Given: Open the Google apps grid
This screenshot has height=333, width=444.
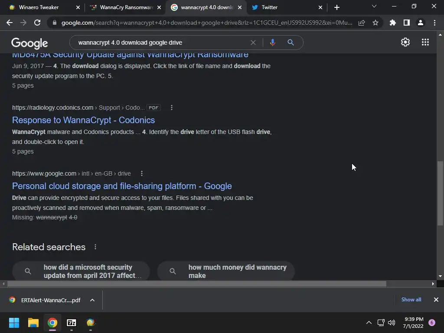Looking at the screenshot, I should 425,42.
